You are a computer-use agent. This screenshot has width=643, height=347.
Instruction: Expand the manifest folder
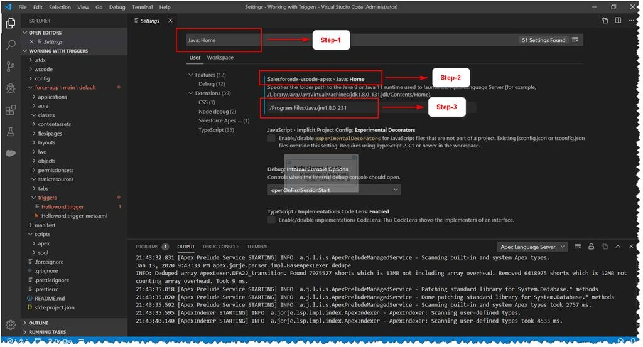coord(45,225)
